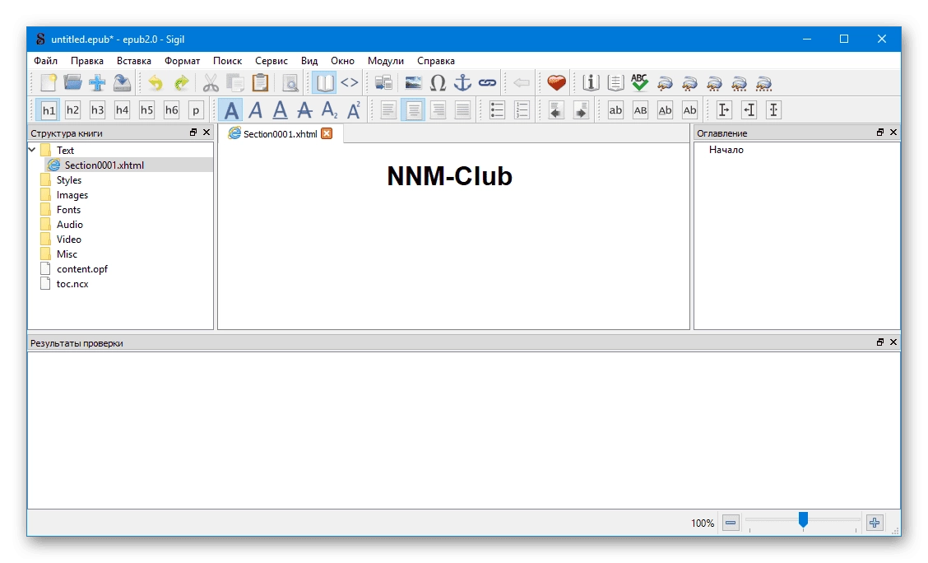Open an existing book file

[72, 83]
